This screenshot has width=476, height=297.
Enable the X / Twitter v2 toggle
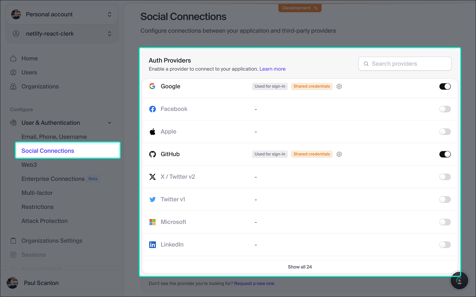pos(445,177)
